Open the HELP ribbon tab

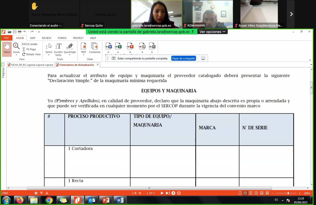[93, 38]
